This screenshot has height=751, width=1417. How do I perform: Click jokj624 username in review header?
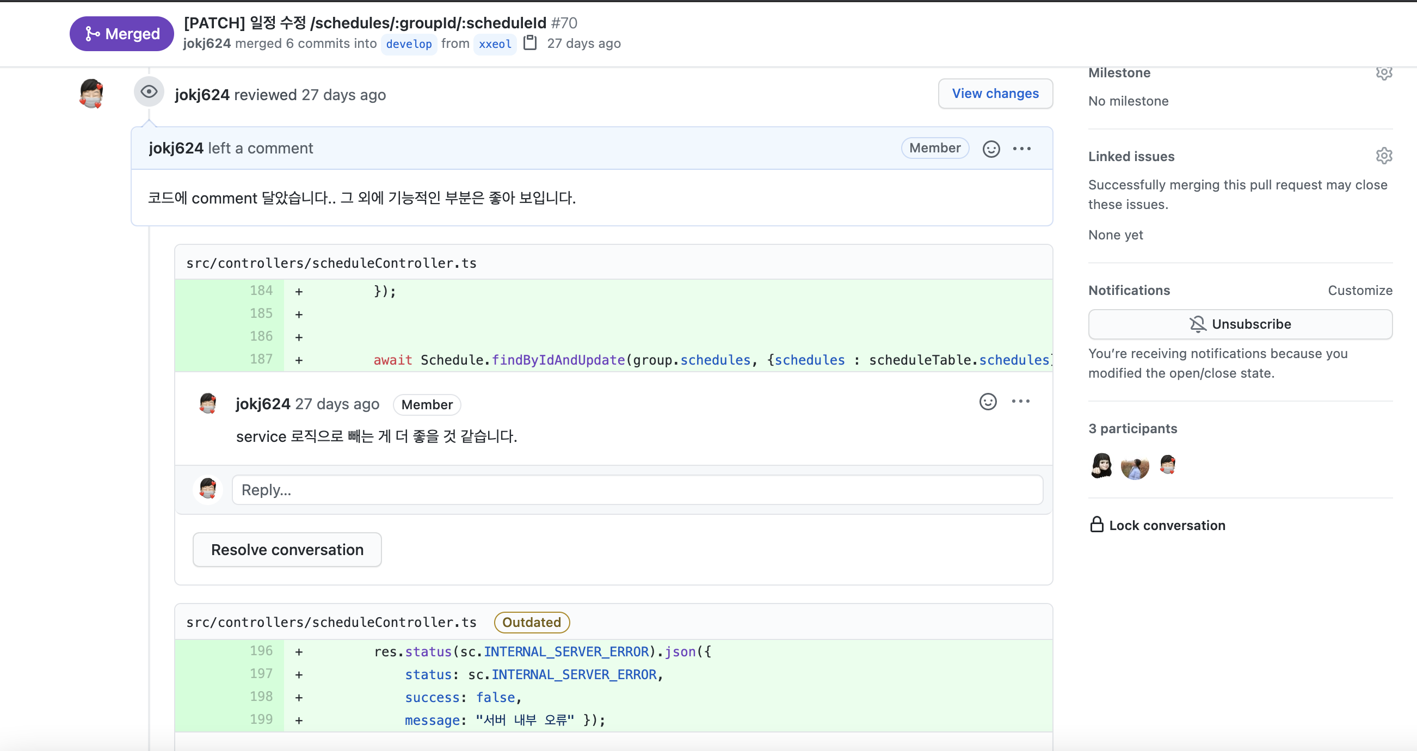202,95
